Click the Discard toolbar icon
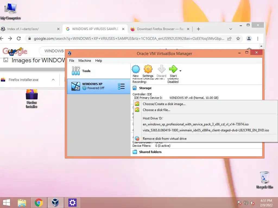Image resolution: width=278 pixels, height=208 pixels. 161,71
